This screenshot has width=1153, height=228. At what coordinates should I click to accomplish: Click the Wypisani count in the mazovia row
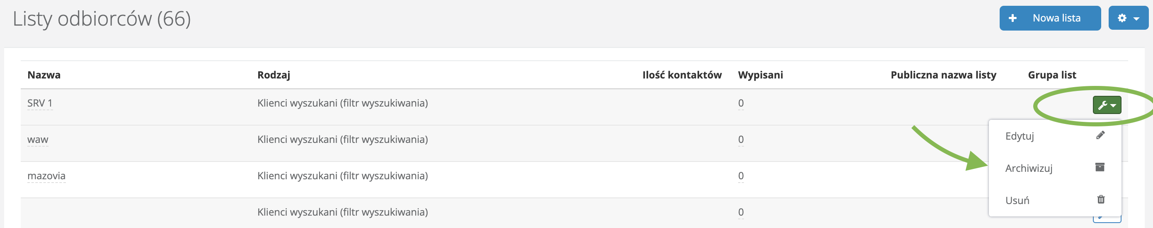click(741, 176)
